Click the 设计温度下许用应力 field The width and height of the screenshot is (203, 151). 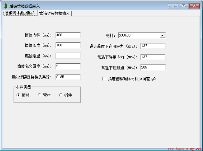(153, 46)
